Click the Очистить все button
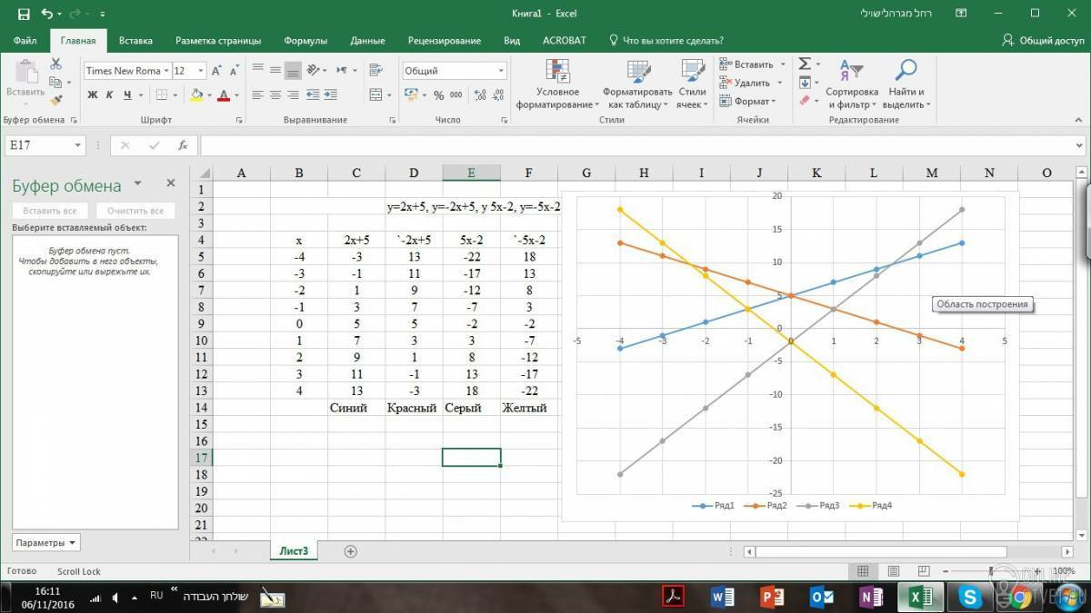 (135, 211)
